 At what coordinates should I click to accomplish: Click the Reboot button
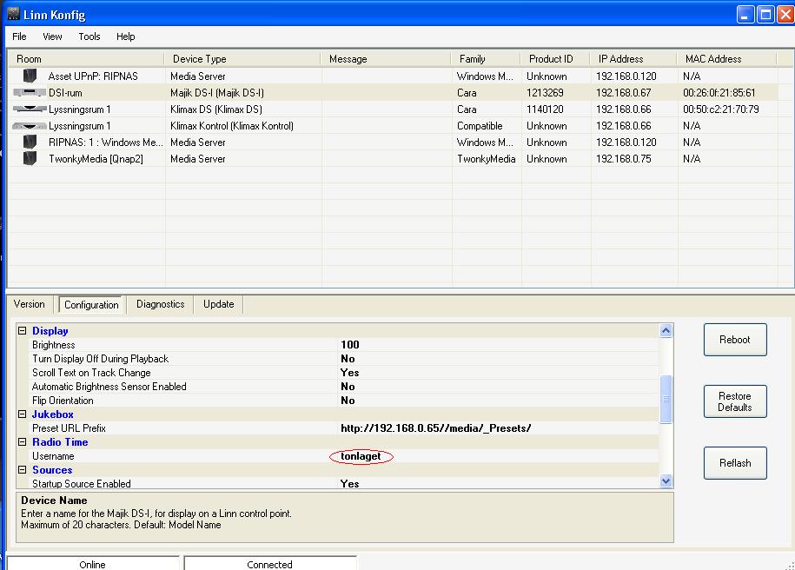[x=735, y=340]
